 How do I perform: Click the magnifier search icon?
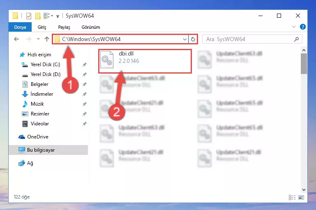296,39
